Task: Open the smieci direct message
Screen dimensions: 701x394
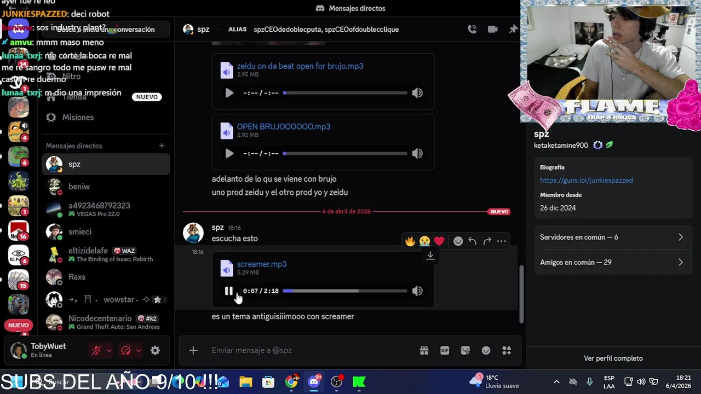Action: tap(106, 232)
